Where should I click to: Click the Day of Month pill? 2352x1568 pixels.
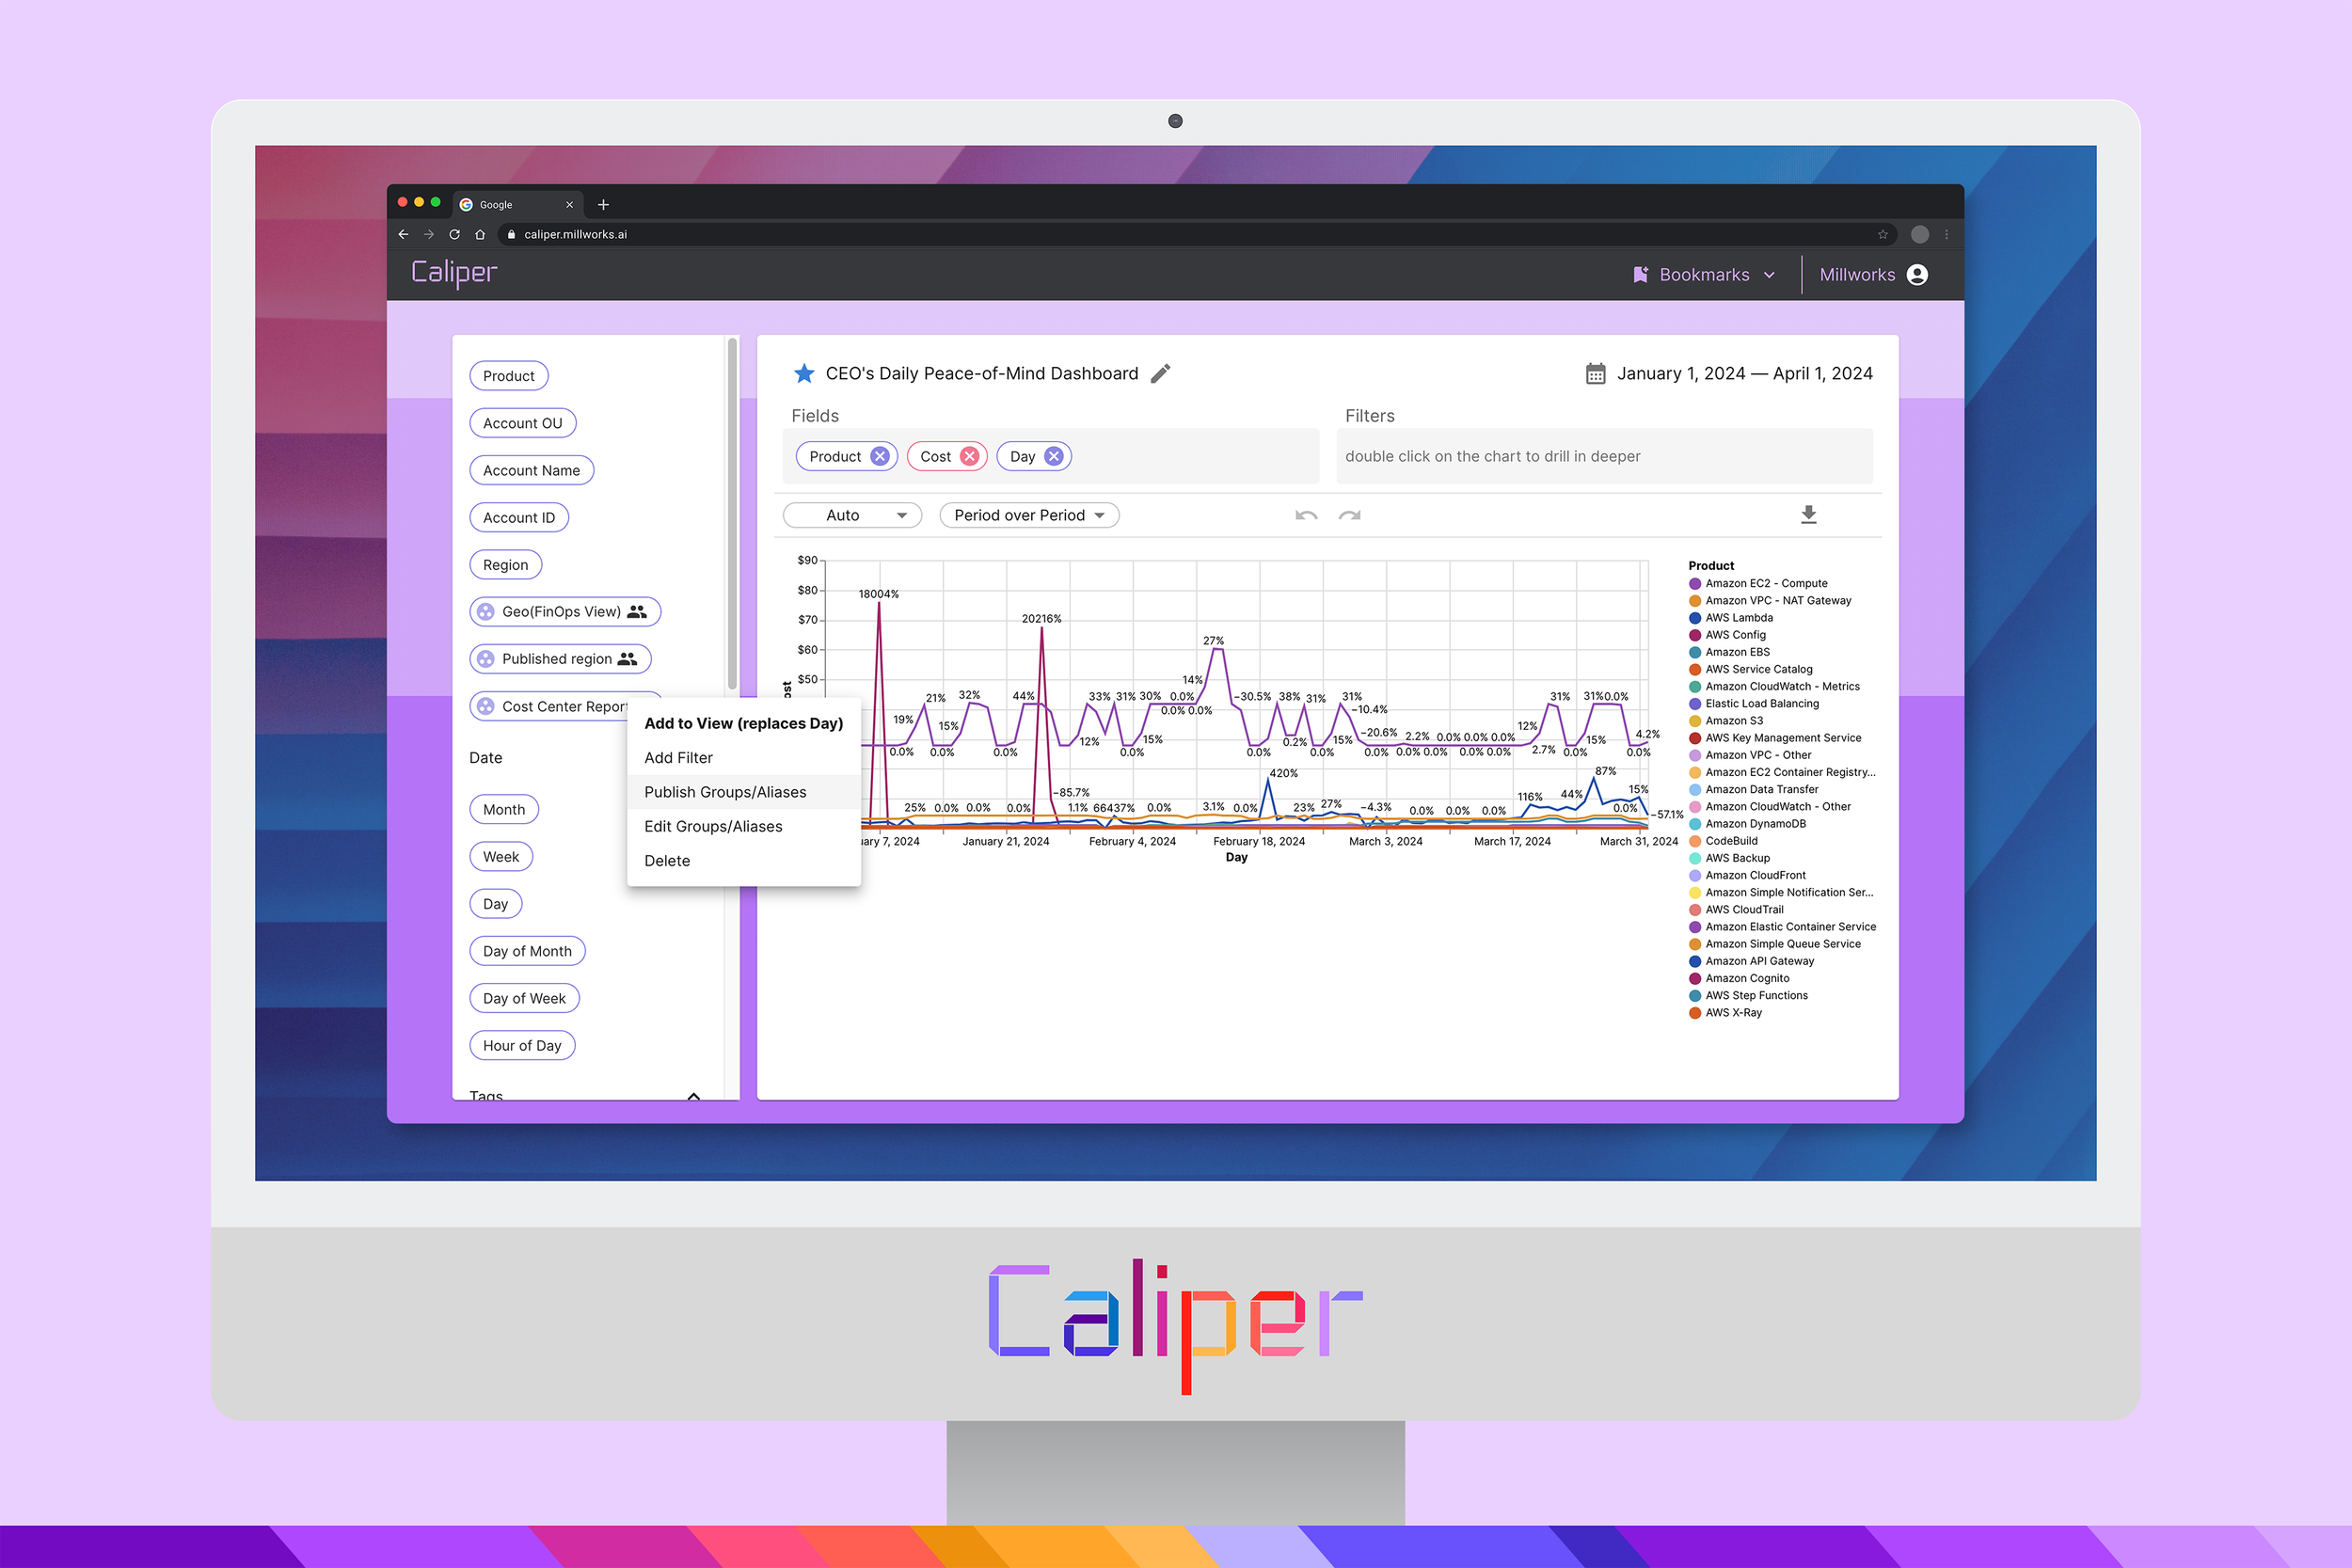point(527,951)
